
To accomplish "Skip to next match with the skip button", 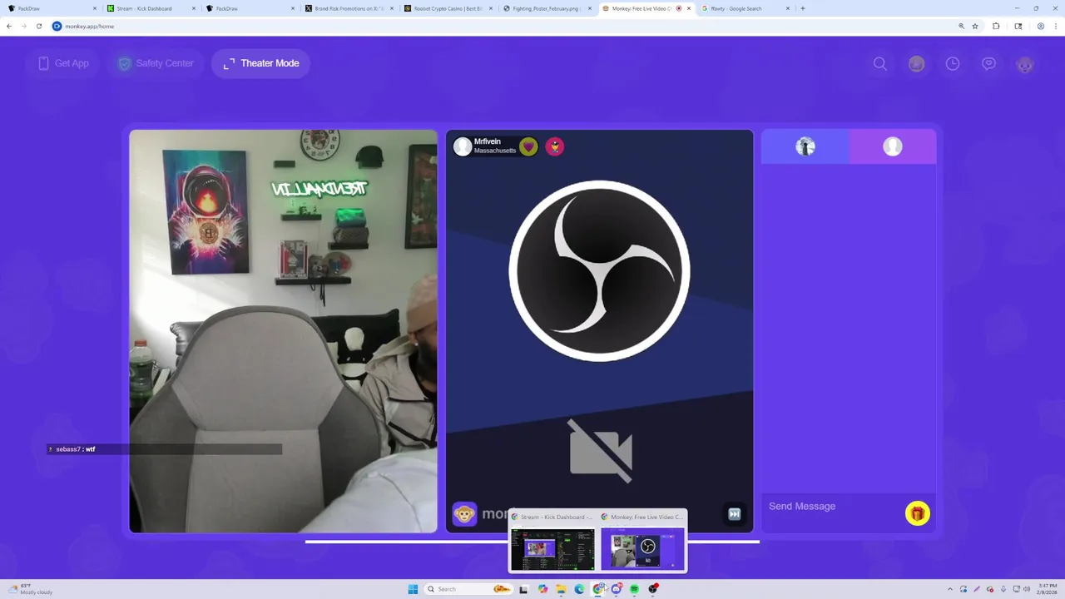I will (x=734, y=514).
